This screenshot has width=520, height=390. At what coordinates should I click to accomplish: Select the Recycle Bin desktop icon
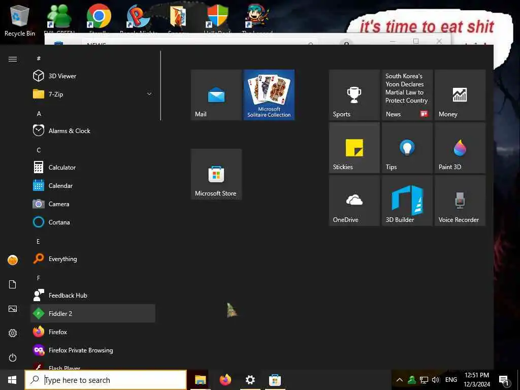(20, 20)
